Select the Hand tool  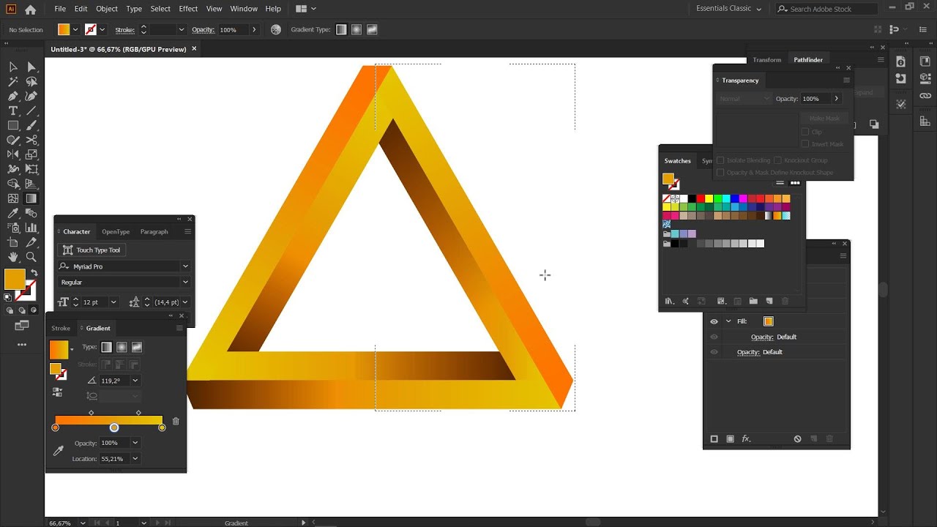coord(13,257)
